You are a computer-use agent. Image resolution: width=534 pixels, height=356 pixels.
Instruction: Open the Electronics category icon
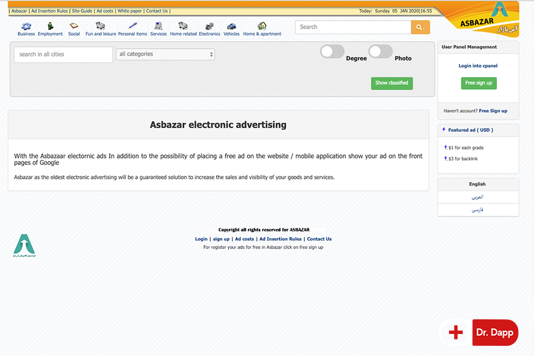(209, 26)
